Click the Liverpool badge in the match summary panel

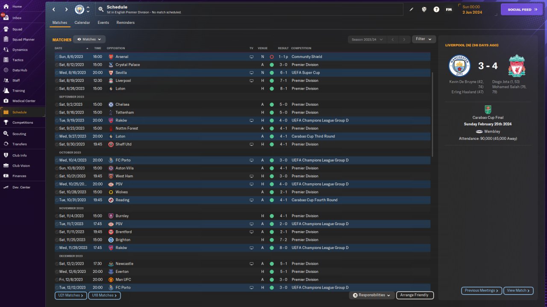tap(517, 66)
